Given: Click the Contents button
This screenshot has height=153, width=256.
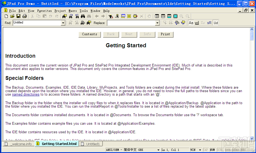Looking at the screenshot, I should [x=89, y=34].
